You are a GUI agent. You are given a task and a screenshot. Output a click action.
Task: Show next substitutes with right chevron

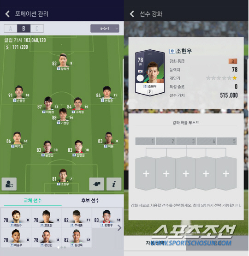[x=119, y=227]
